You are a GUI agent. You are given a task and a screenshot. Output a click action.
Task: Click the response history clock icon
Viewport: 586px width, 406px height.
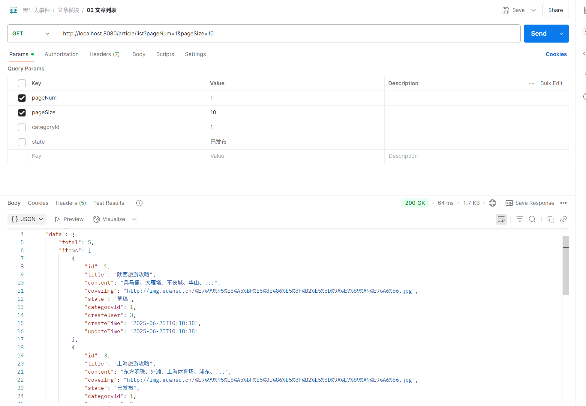pyautogui.click(x=139, y=203)
